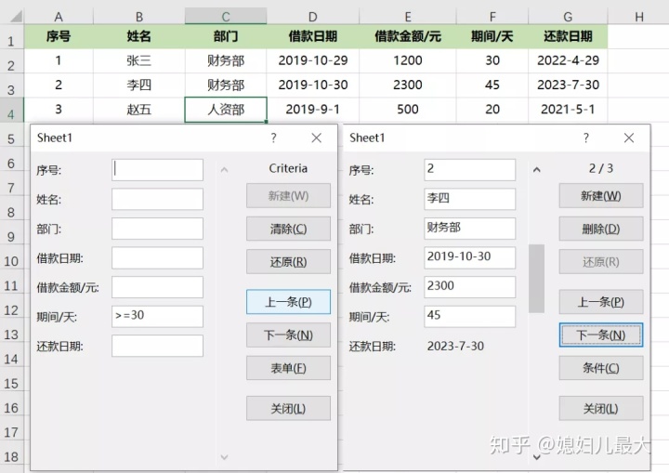Click the 序号 field showing 2
The image size is (669, 473).
click(x=470, y=170)
